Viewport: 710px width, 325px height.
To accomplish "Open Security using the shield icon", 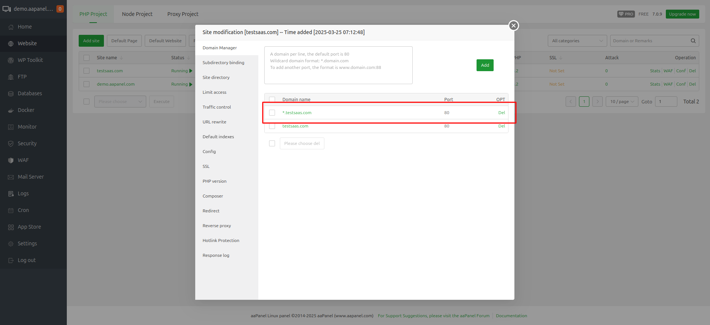I will tap(11, 144).
